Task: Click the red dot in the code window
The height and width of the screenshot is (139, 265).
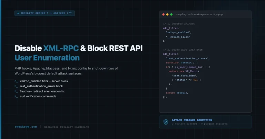Action: pyautogui.click(x=164, y=14)
